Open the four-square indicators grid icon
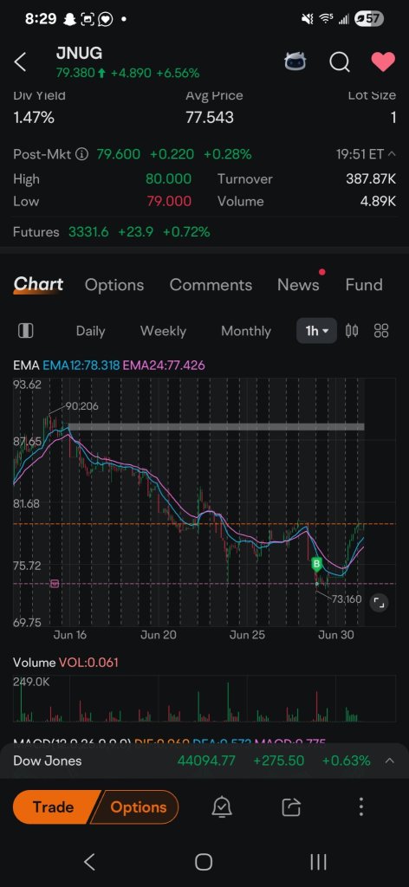 [381, 331]
